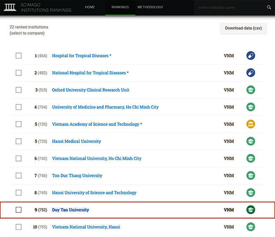Open the Rankings tab

point(120,7)
